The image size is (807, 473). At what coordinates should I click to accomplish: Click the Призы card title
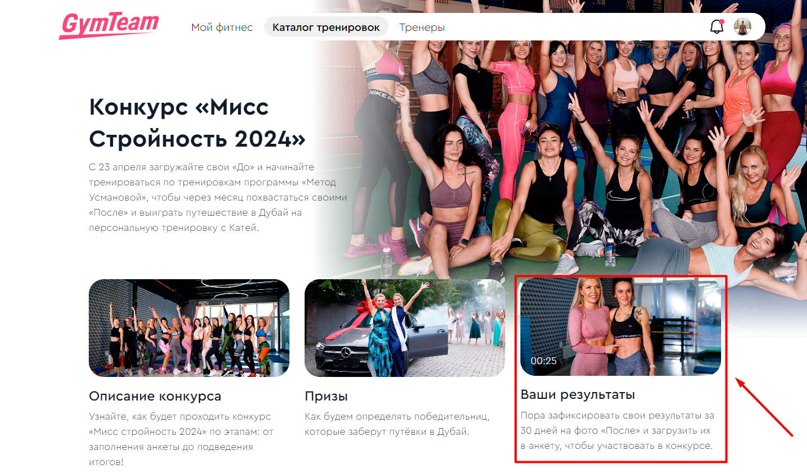[326, 396]
